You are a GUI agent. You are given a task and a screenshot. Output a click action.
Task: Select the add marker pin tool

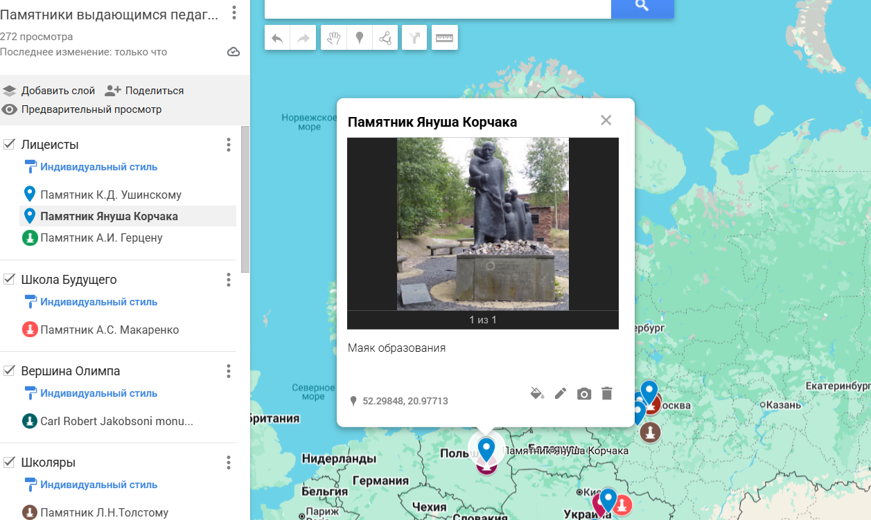pos(360,38)
